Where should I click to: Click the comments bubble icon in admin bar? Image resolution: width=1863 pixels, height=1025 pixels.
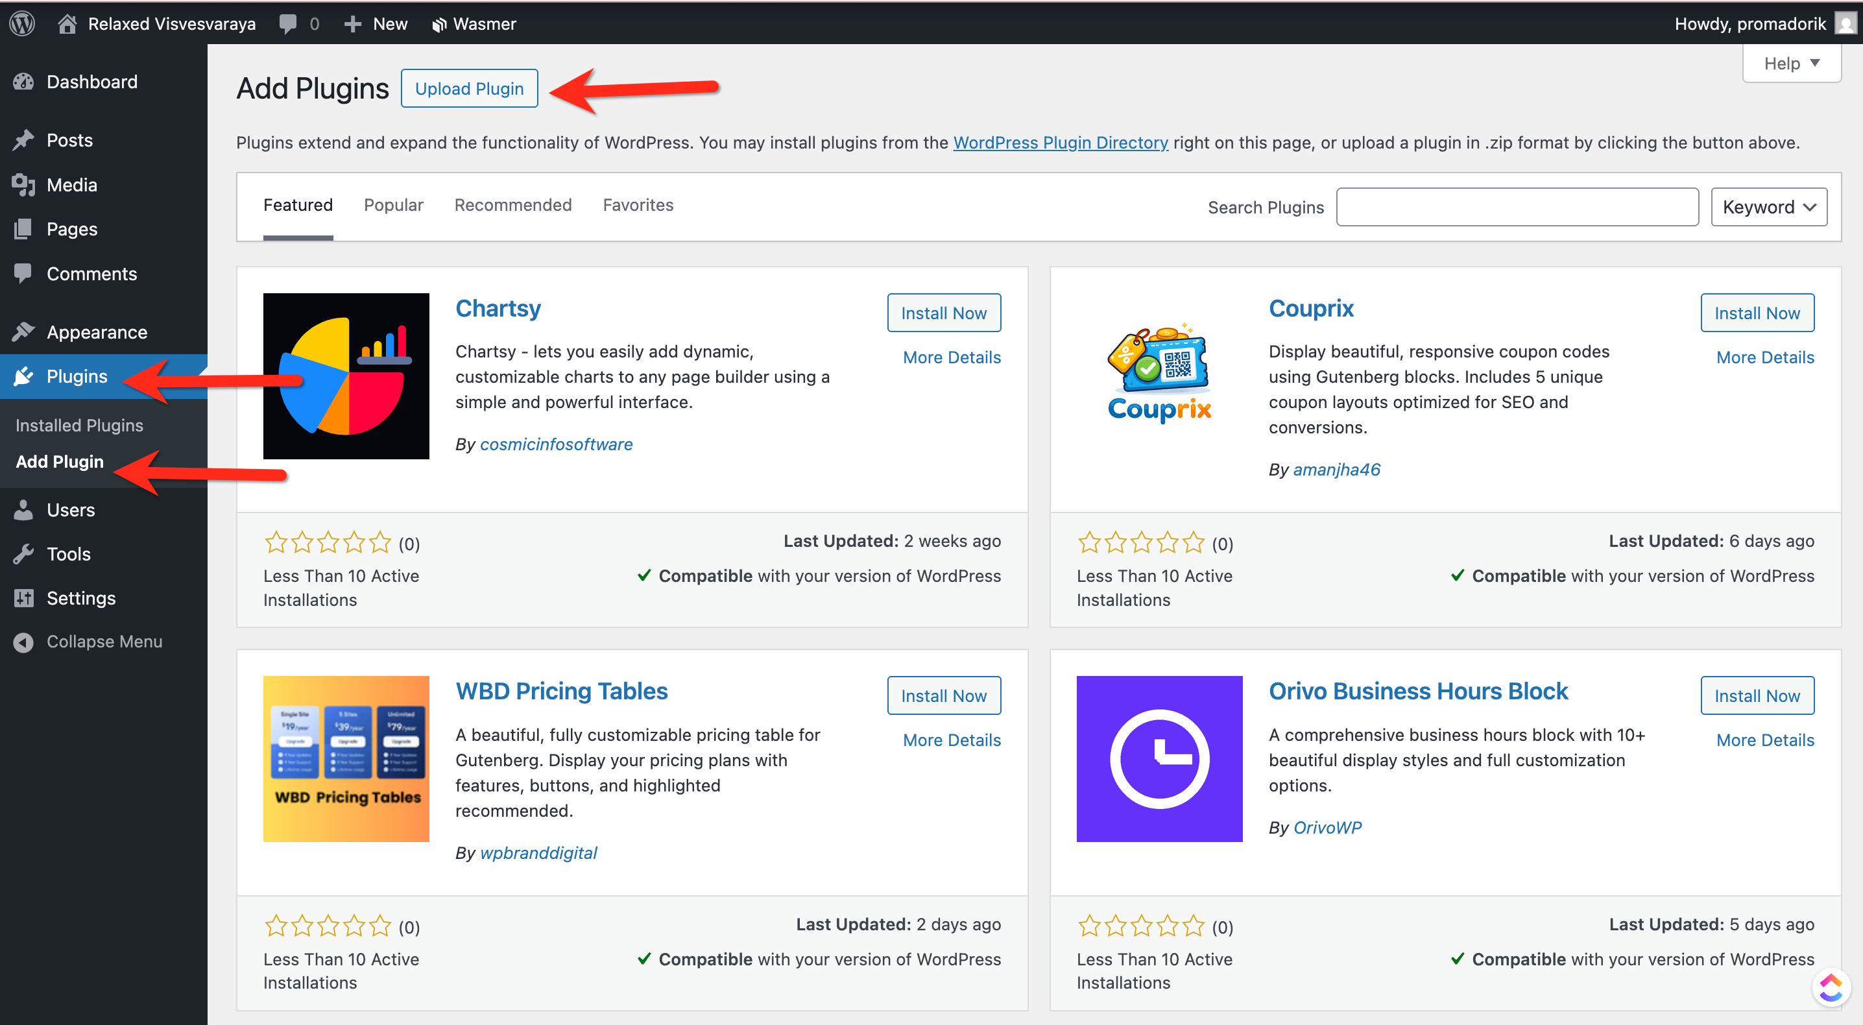pos(287,23)
